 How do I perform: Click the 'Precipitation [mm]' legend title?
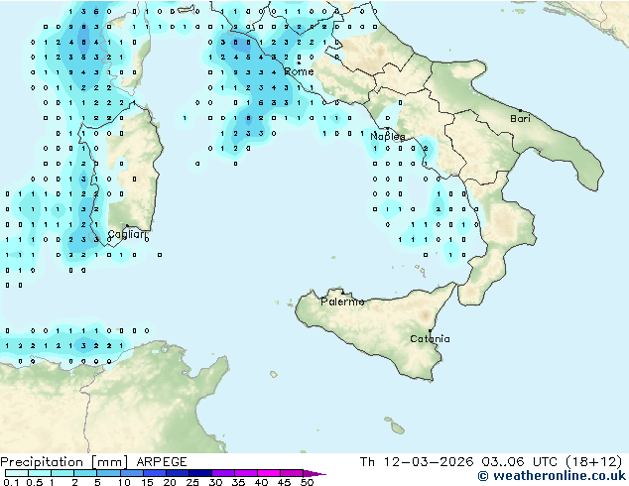pos(64,462)
